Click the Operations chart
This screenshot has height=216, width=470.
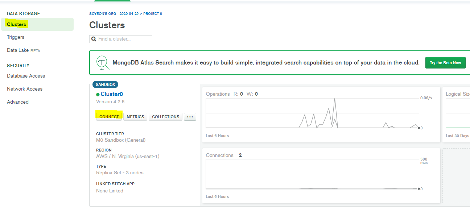tap(312, 113)
